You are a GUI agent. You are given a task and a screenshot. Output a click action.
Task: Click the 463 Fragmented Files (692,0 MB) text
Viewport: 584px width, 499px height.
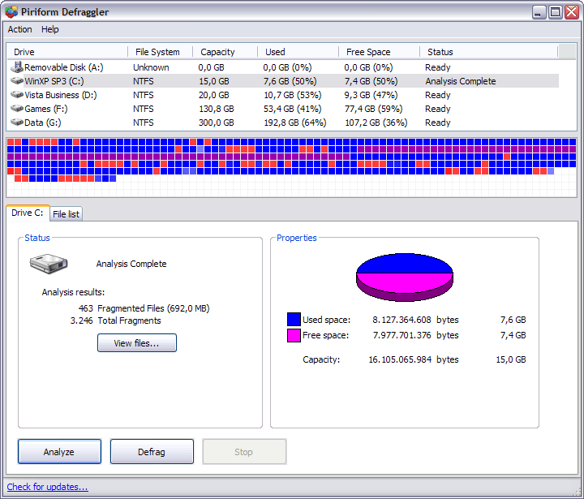pos(144,308)
